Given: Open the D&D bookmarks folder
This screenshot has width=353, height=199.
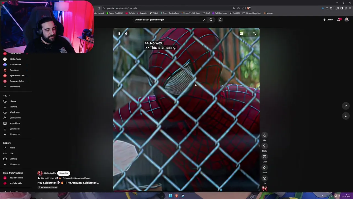Looking at the screenshot, I should (x=207, y=13).
